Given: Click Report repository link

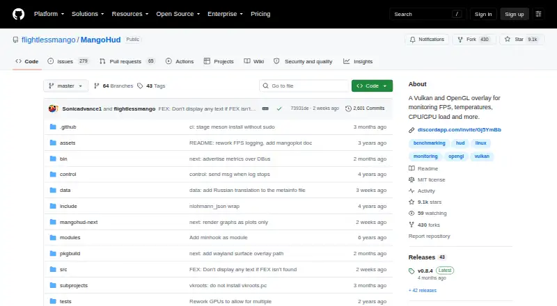Looking at the screenshot, I should [429, 236].
